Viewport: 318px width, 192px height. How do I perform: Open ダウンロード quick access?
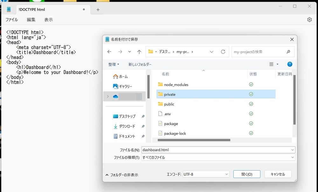pos(124,126)
